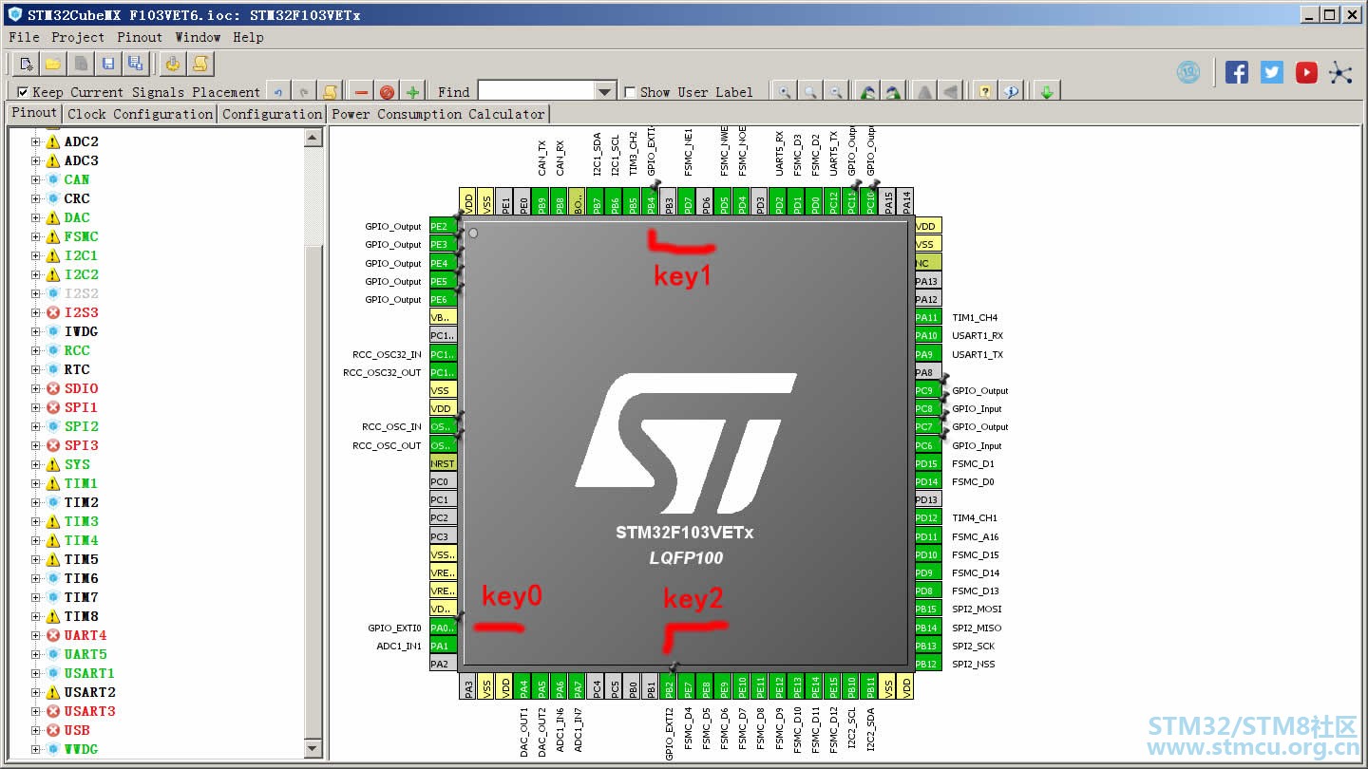
Task: Select the DAC peripheral in the tree
Action: [77, 217]
